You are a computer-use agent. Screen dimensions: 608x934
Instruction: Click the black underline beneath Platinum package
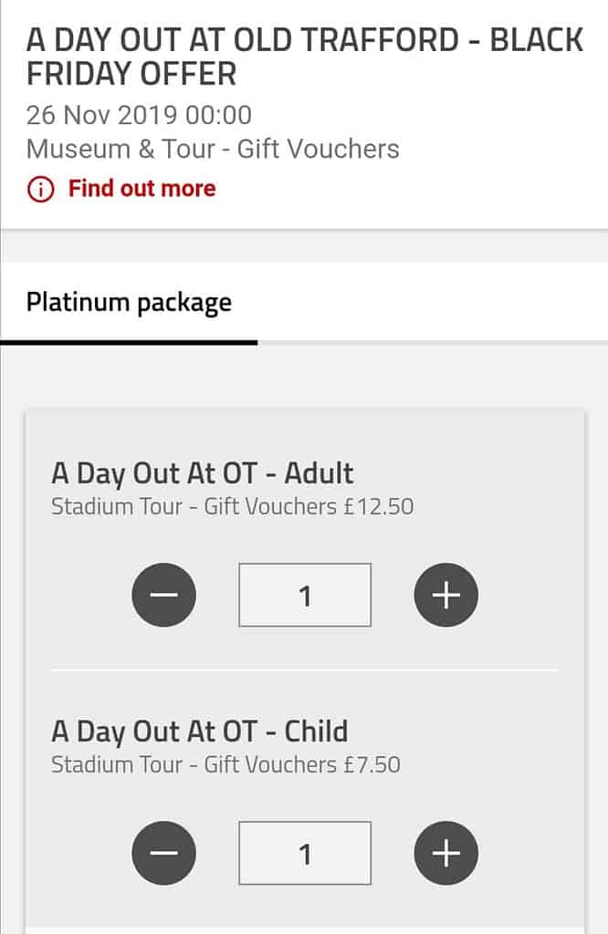pyautogui.click(x=129, y=343)
